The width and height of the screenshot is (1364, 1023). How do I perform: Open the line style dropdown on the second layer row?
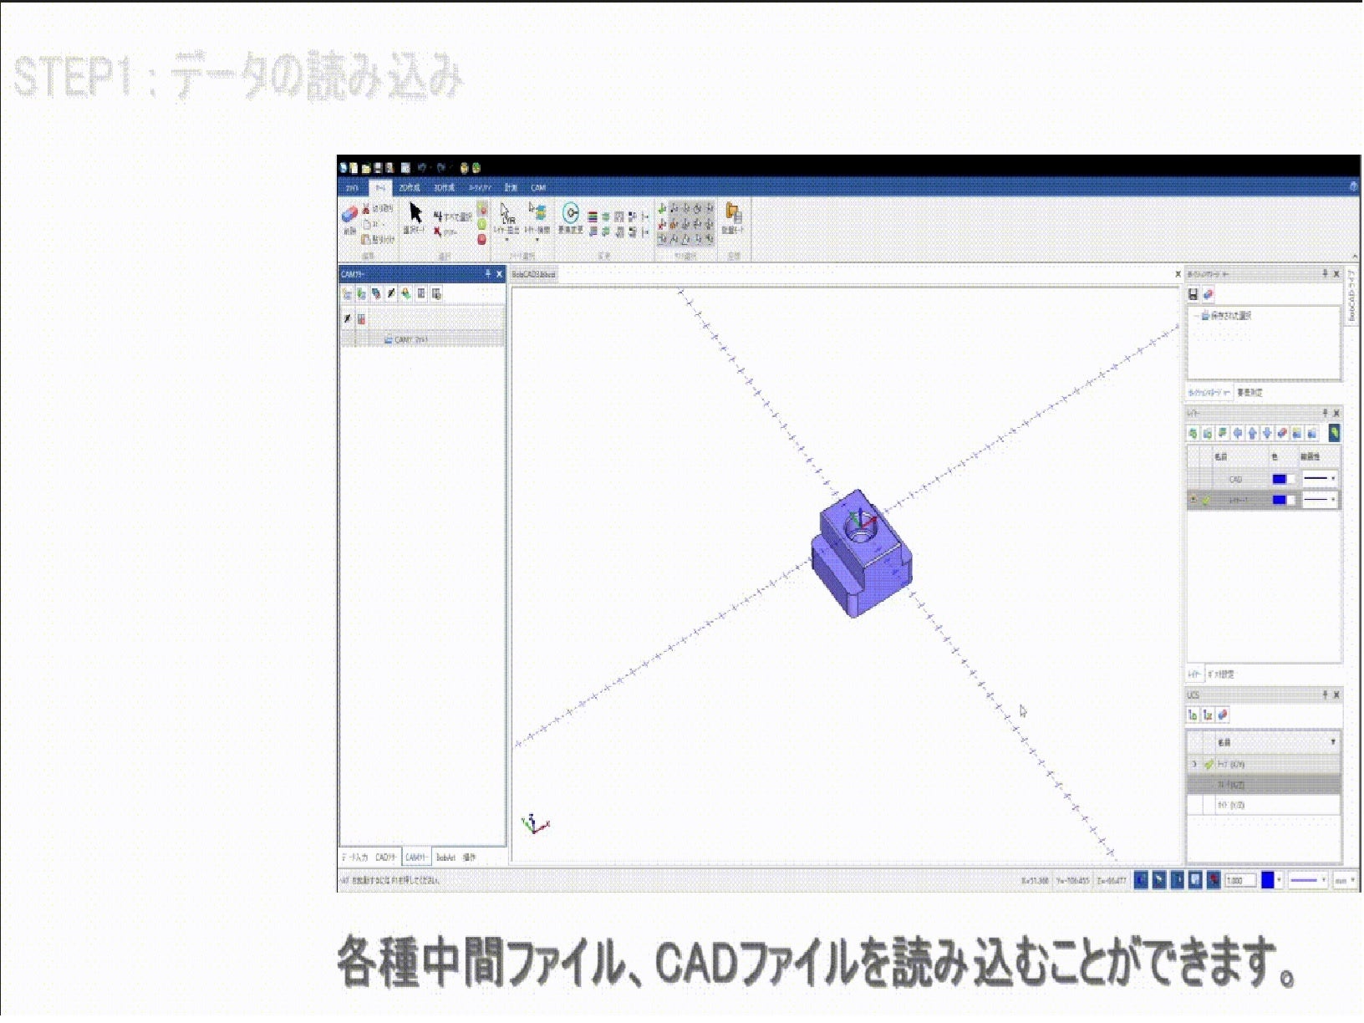pos(1332,500)
